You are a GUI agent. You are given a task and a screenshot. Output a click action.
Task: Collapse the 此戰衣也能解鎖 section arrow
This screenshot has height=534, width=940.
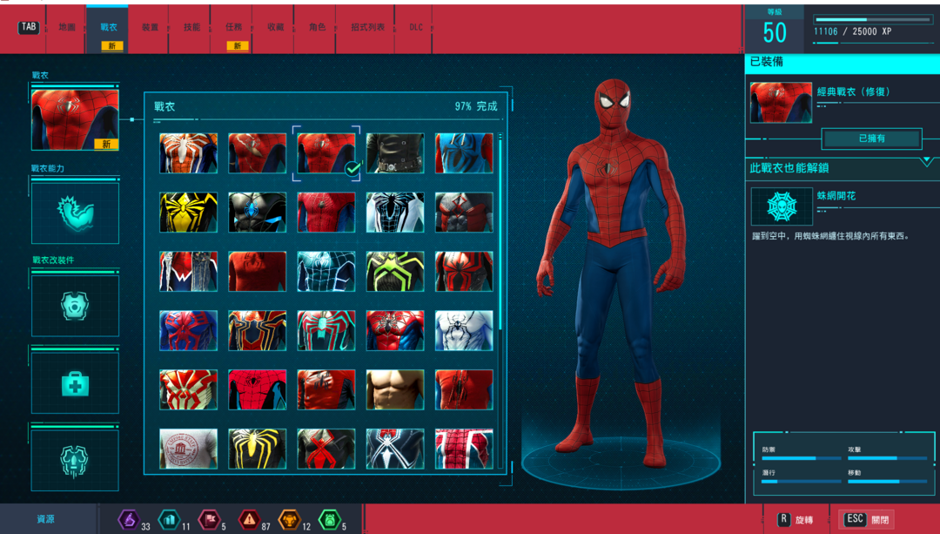pyautogui.click(x=926, y=162)
